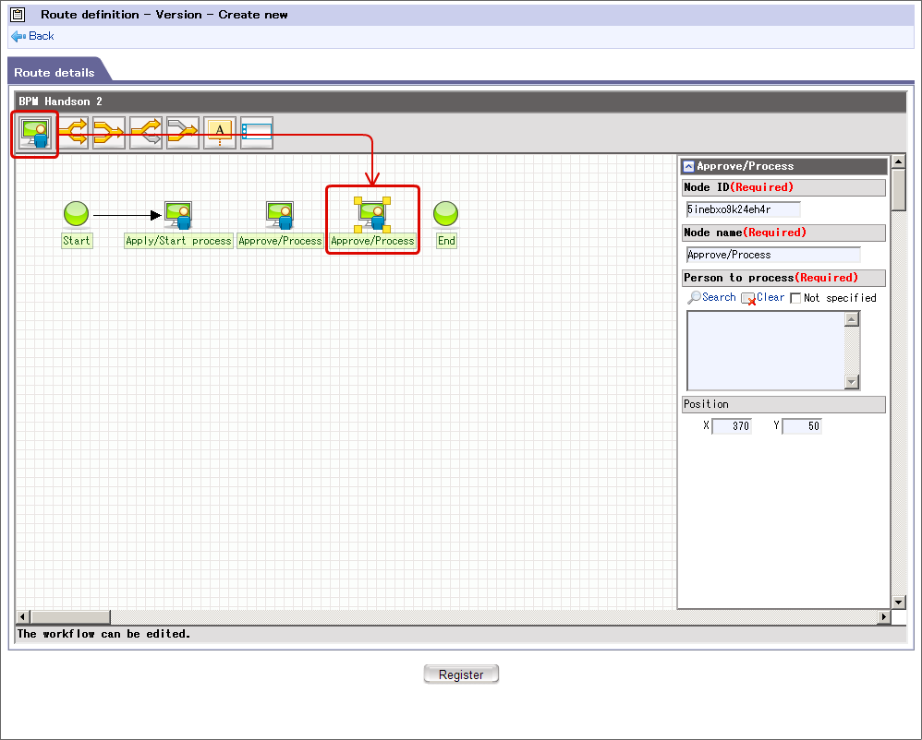The image size is (922, 740).
Task: Select the swimlane (blue frame) tool
Action: [257, 133]
